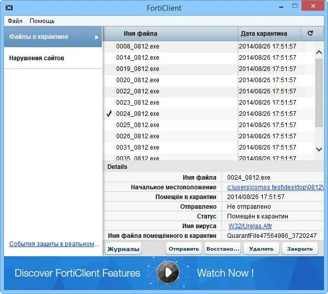
Task: Click the Не отправлено value
Action: click(x=249, y=207)
